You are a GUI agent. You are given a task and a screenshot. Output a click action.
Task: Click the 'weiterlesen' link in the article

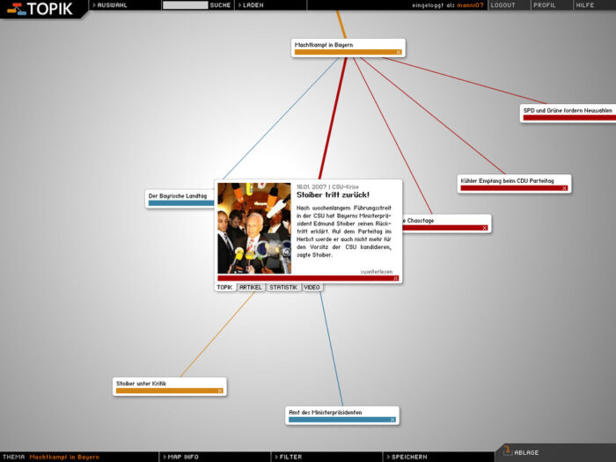pyautogui.click(x=377, y=271)
